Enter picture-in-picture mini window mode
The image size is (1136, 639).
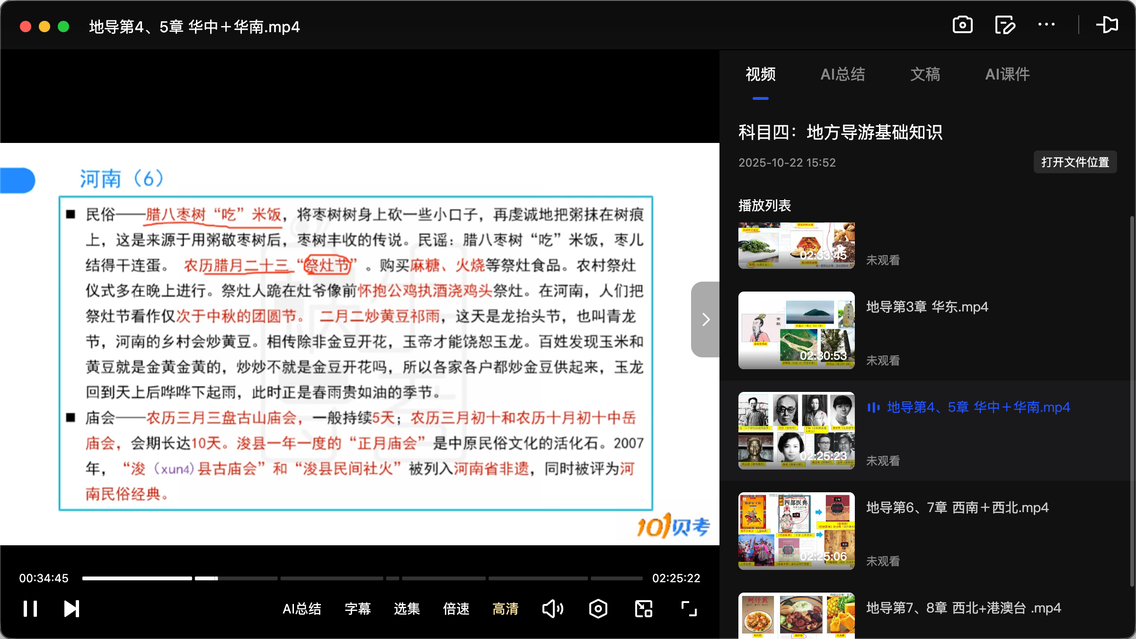pyautogui.click(x=643, y=609)
